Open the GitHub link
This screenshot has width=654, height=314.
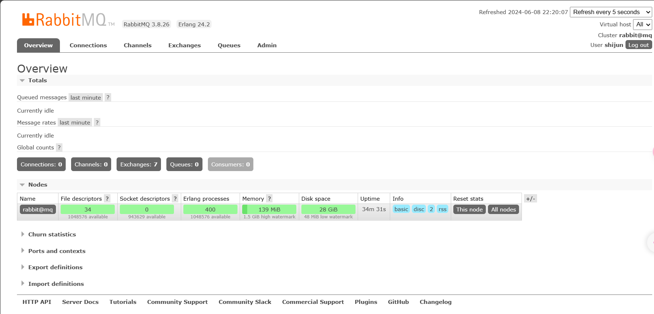(x=398, y=302)
